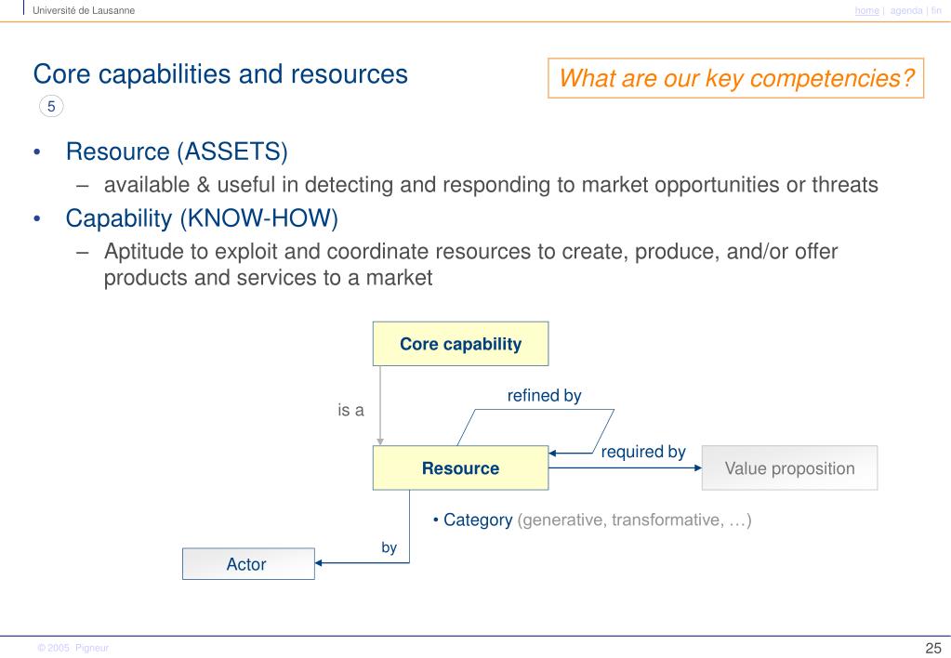Select the Resource diagram box

[460, 468]
